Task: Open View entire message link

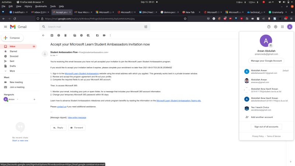Action: [x=77, y=118]
